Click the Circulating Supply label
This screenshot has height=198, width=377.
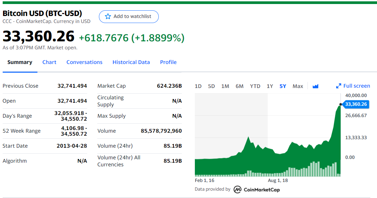111,101
